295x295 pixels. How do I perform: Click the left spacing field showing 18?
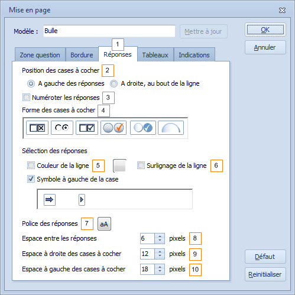pos(147,269)
